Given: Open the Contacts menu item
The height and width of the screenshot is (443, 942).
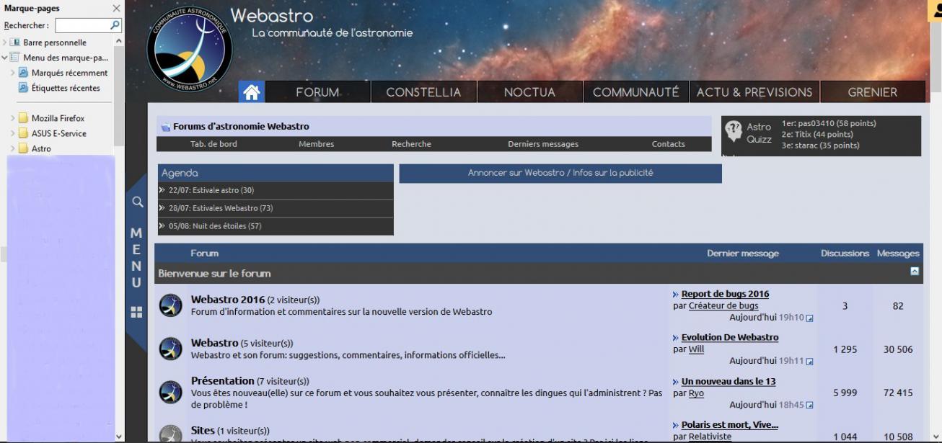Looking at the screenshot, I should point(669,144).
